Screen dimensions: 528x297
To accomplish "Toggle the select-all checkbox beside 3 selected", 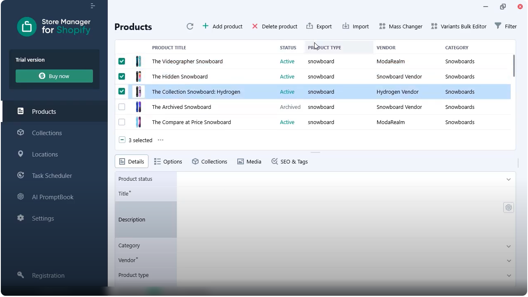I will click(122, 140).
